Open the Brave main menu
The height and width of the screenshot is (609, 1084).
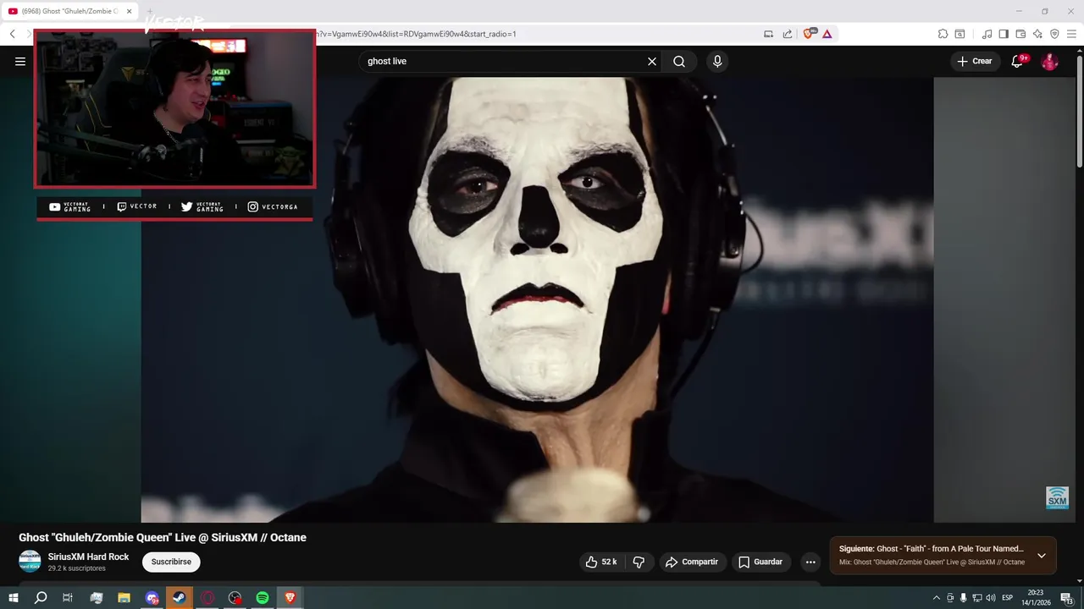click(x=1071, y=34)
